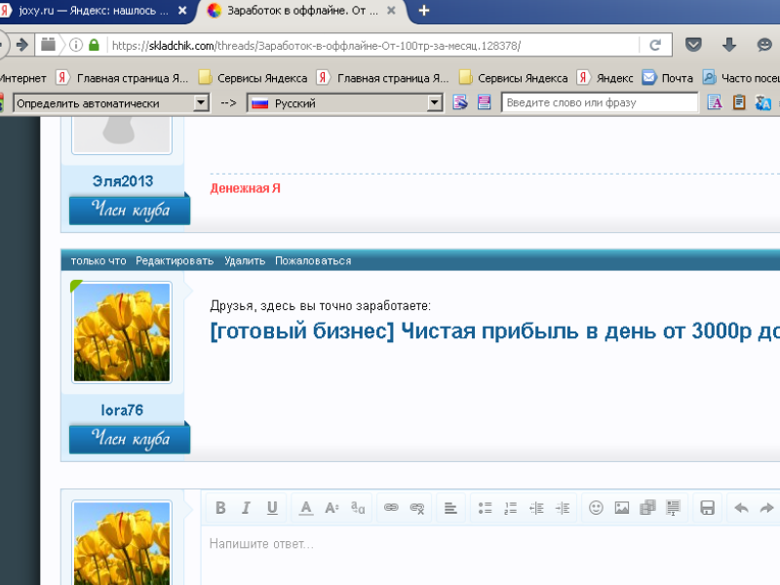
Task: Open the text color picker
Action: (305, 508)
